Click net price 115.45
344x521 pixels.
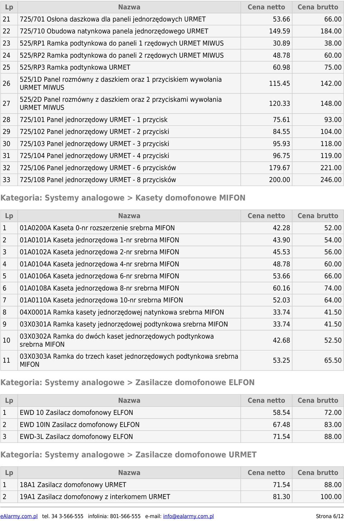pos(279,83)
